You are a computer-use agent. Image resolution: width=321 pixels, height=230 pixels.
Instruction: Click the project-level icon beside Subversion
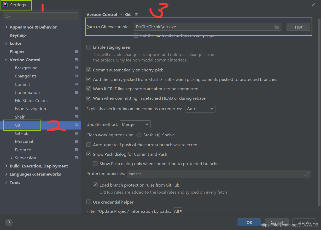[76, 158]
